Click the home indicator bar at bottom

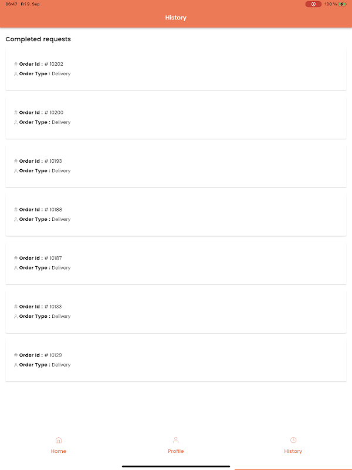(176, 466)
